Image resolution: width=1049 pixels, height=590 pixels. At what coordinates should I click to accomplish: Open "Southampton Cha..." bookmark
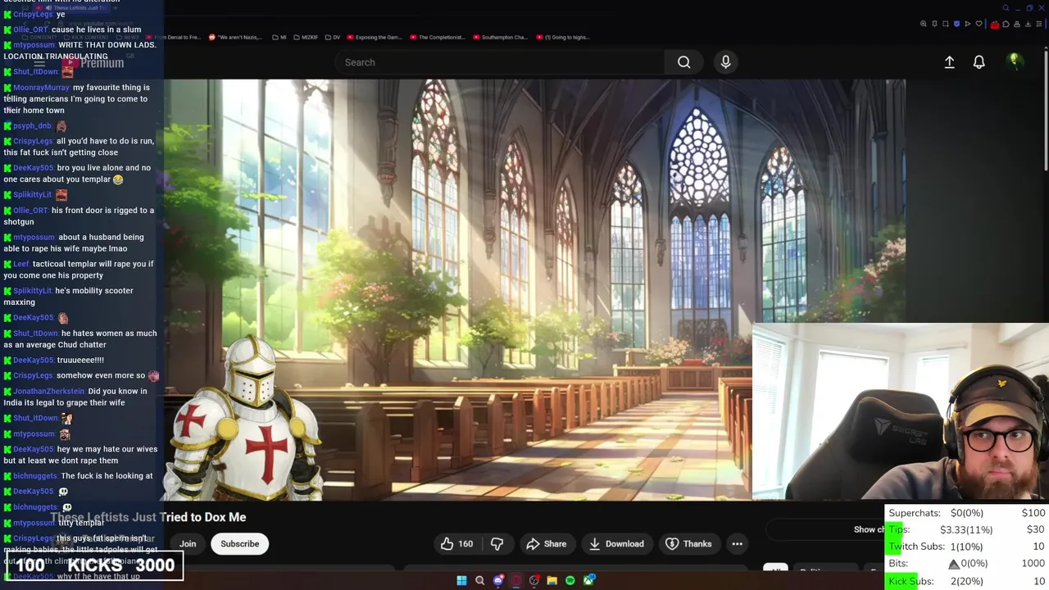pos(500,37)
